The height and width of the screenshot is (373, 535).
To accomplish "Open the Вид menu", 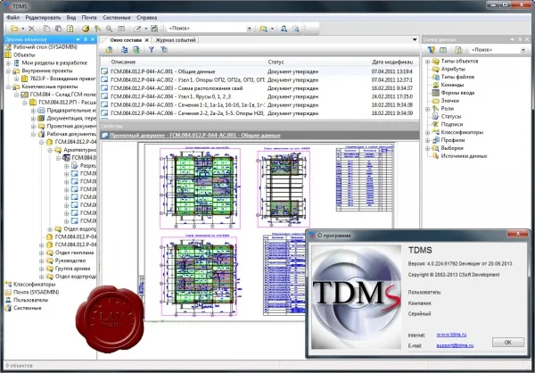I will pos(71,18).
